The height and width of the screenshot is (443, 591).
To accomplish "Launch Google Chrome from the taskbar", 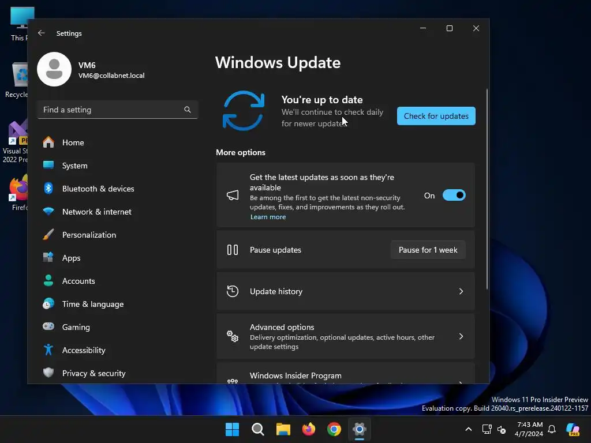I will click(334, 429).
